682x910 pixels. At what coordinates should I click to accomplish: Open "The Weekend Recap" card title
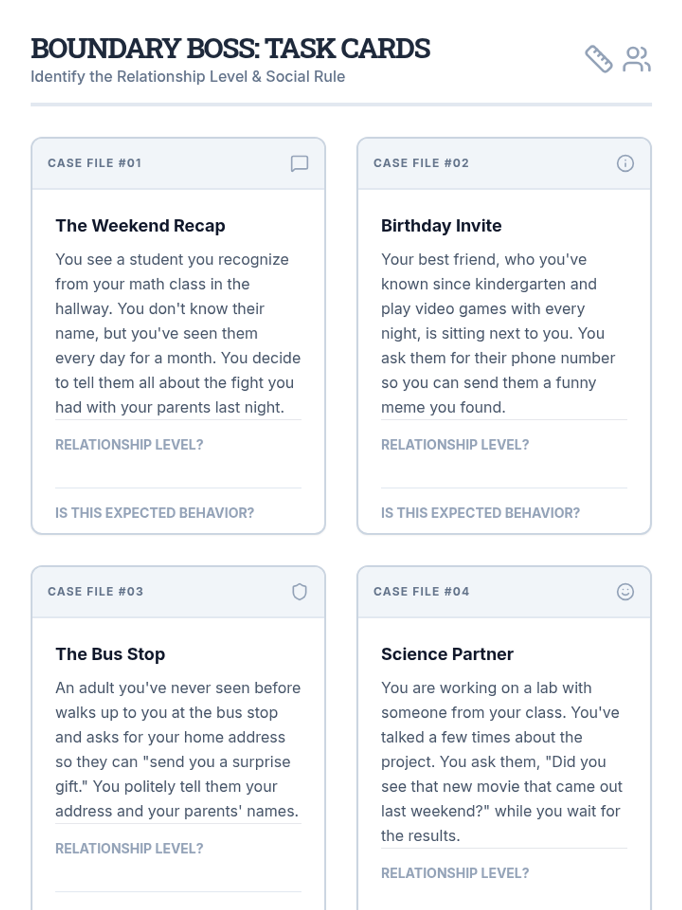click(x=140, y=226)
